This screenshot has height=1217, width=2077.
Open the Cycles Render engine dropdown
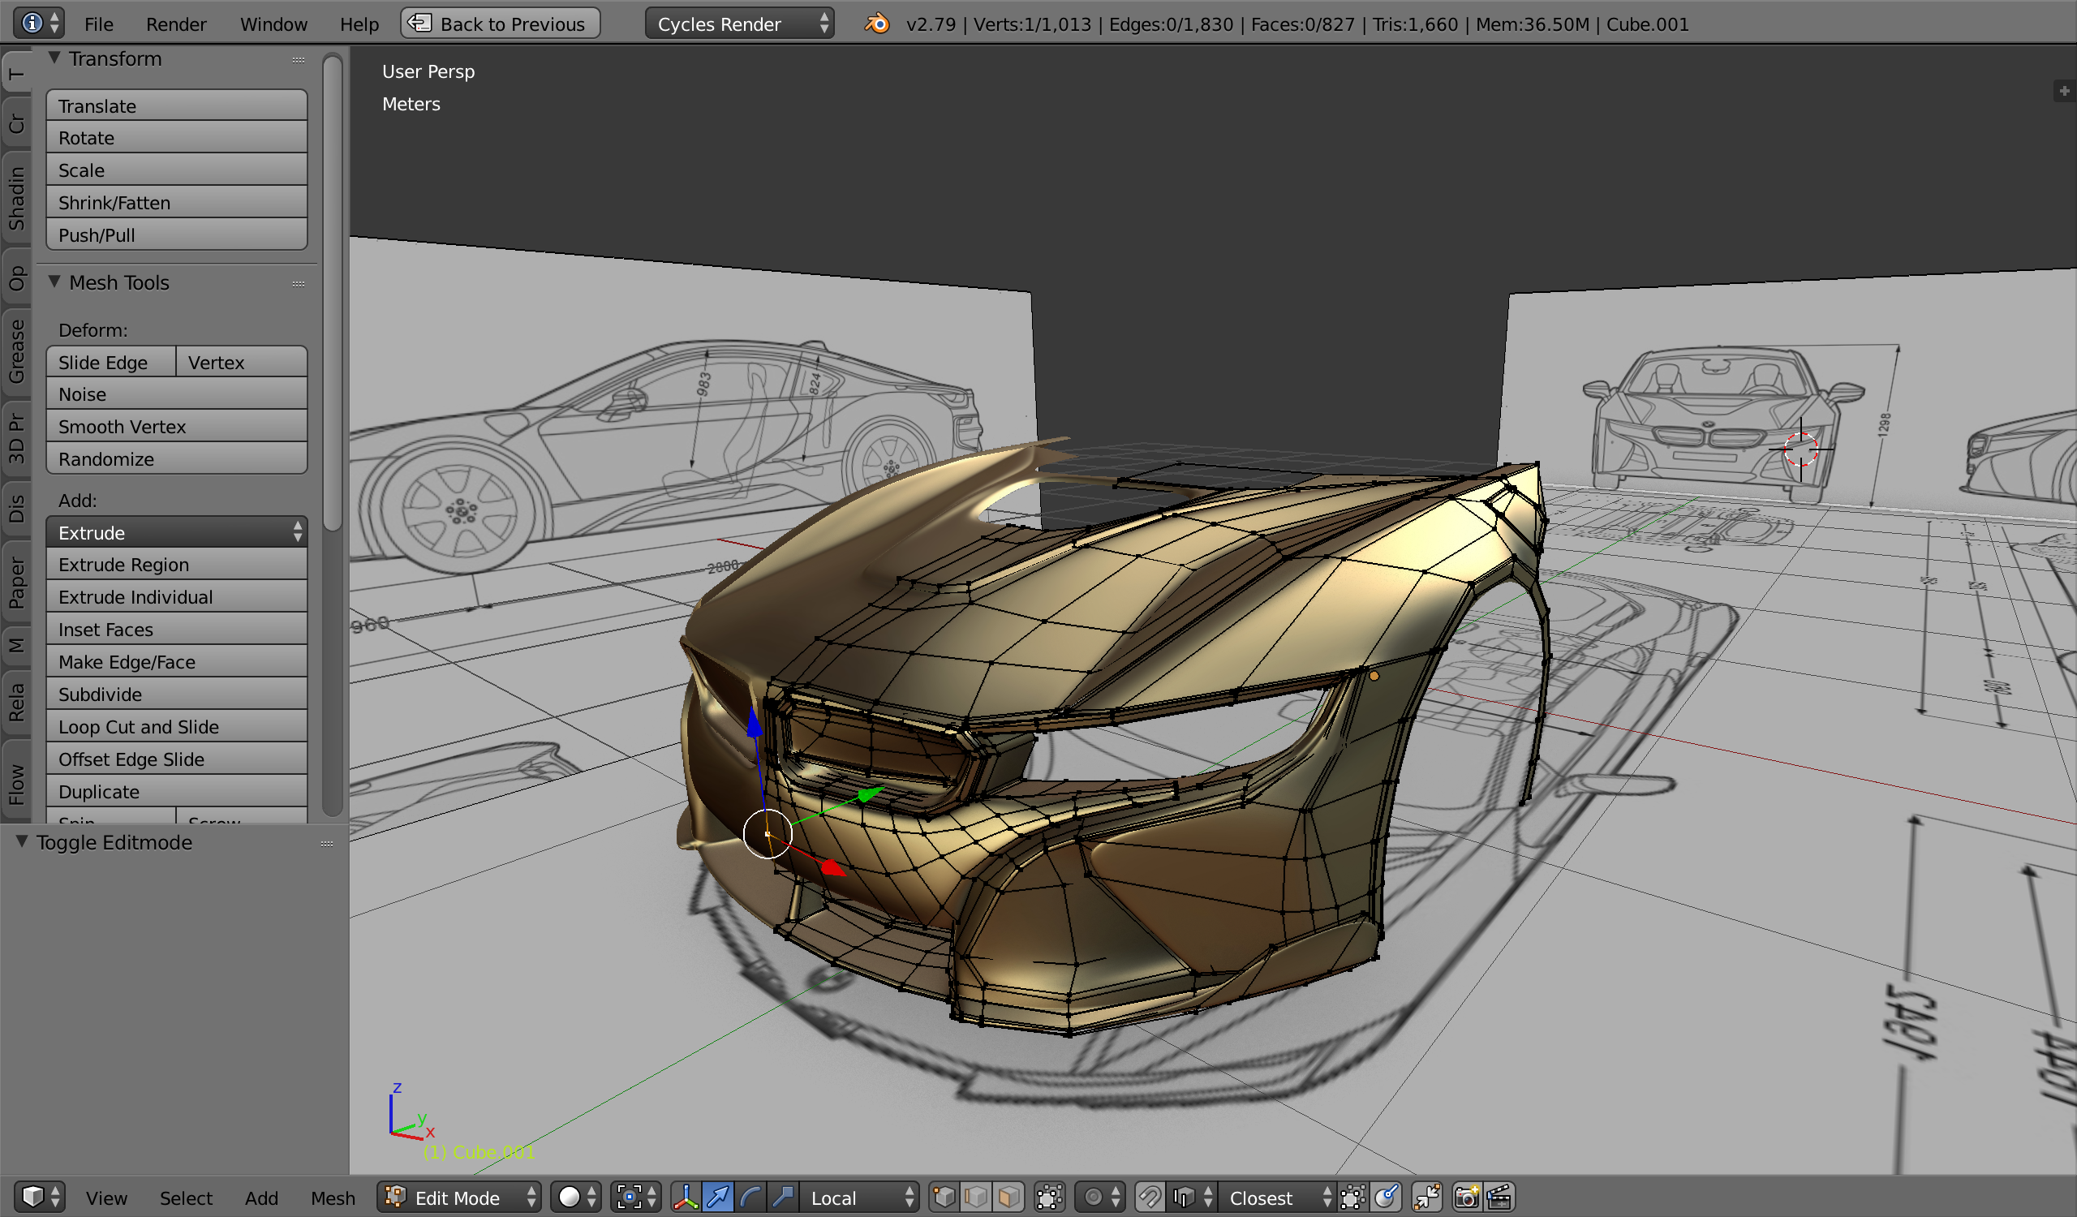click(x=738, y=24)
